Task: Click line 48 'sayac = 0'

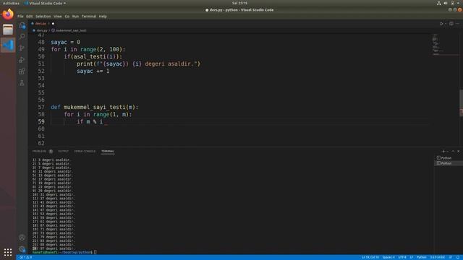Action: tap(66, 42)
